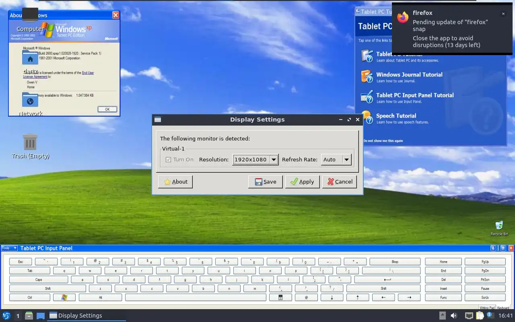Click the Firefox logo in the notification

click(x=403, y=17)
